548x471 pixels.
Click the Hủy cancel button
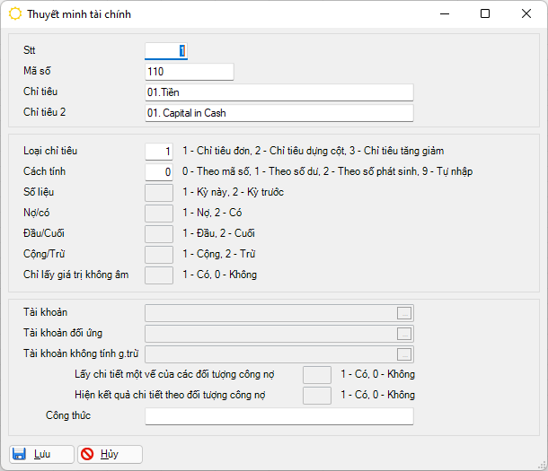tap(110, 454)
